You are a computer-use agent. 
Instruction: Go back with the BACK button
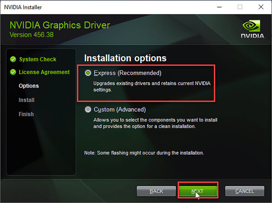coord(156,191)
